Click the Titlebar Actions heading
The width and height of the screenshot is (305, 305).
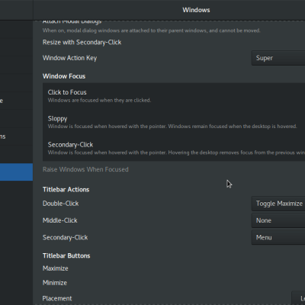(66, 190)
